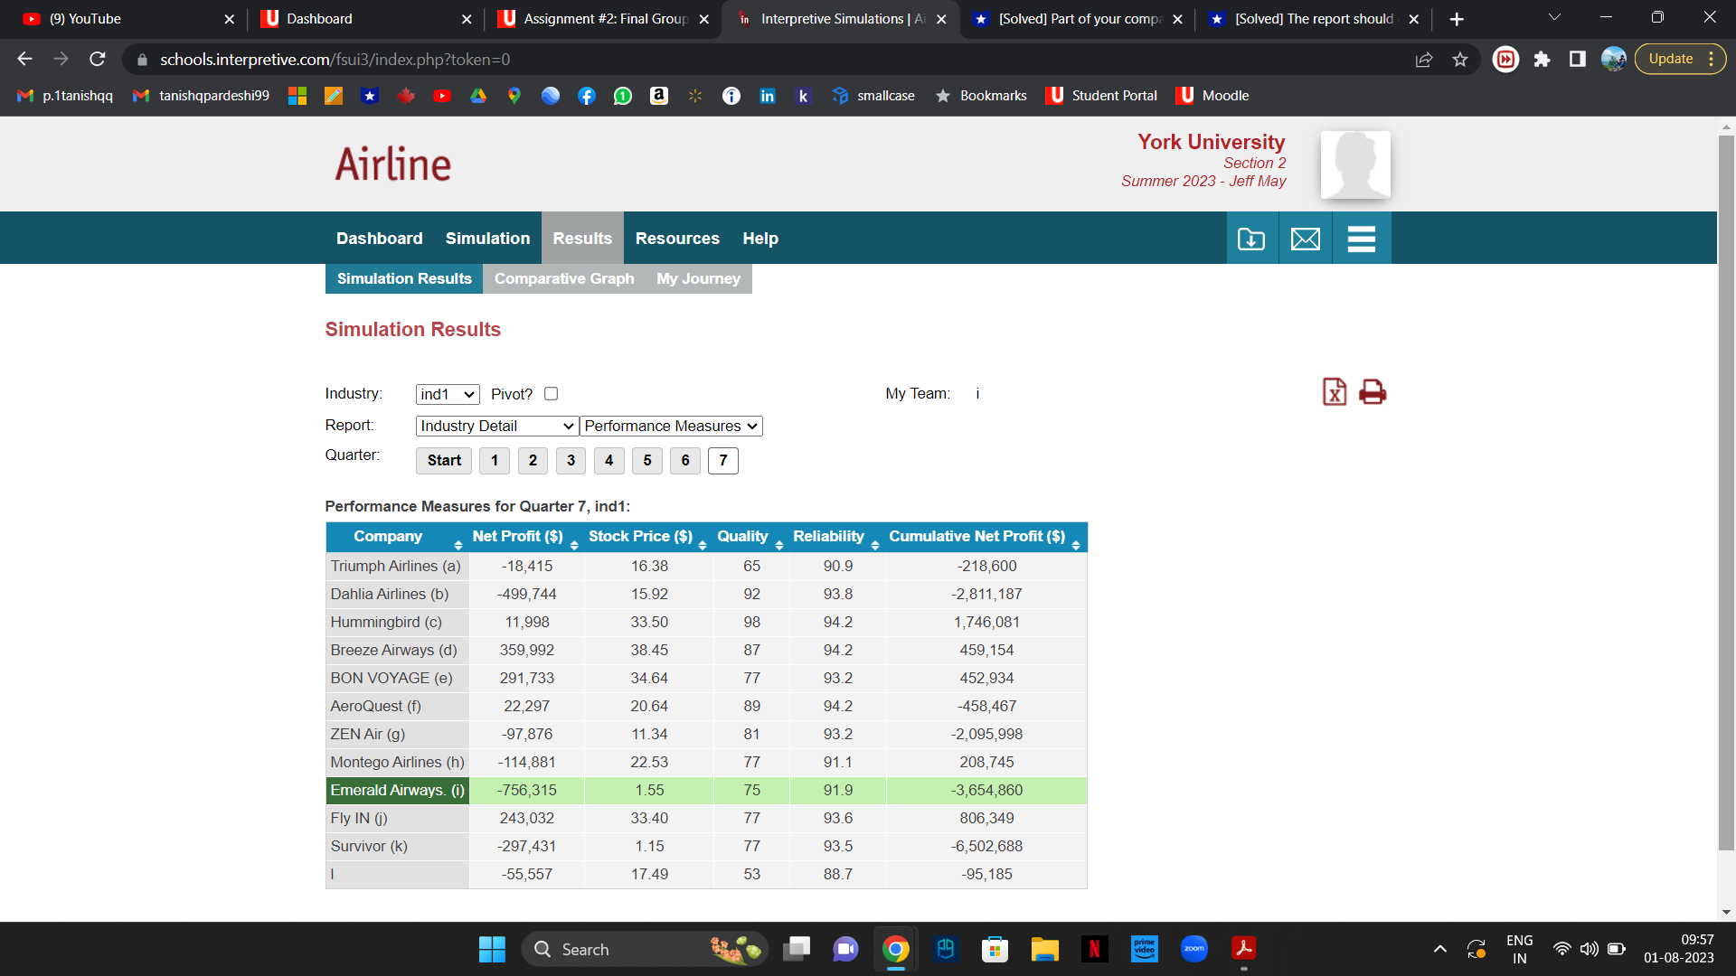Open the Industry Detail report dropdown

coord(496,426)
